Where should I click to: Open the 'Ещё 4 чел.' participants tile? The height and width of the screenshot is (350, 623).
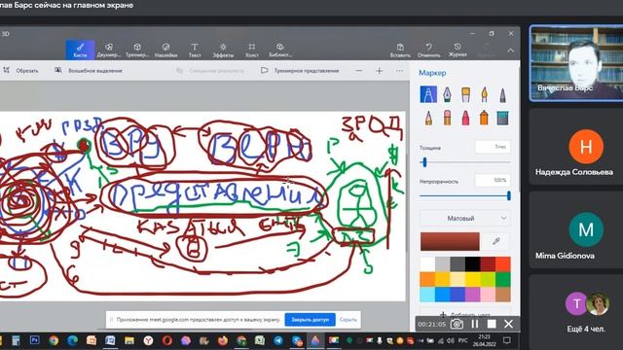pos(575,311)
